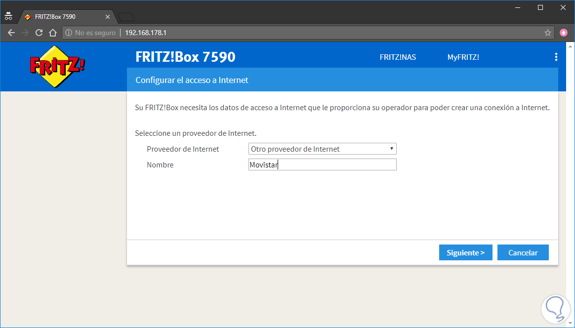Expand the Proveedor de Internet dropdown
This screenshot has height=328, width=575.
click(x=323, y=149)
